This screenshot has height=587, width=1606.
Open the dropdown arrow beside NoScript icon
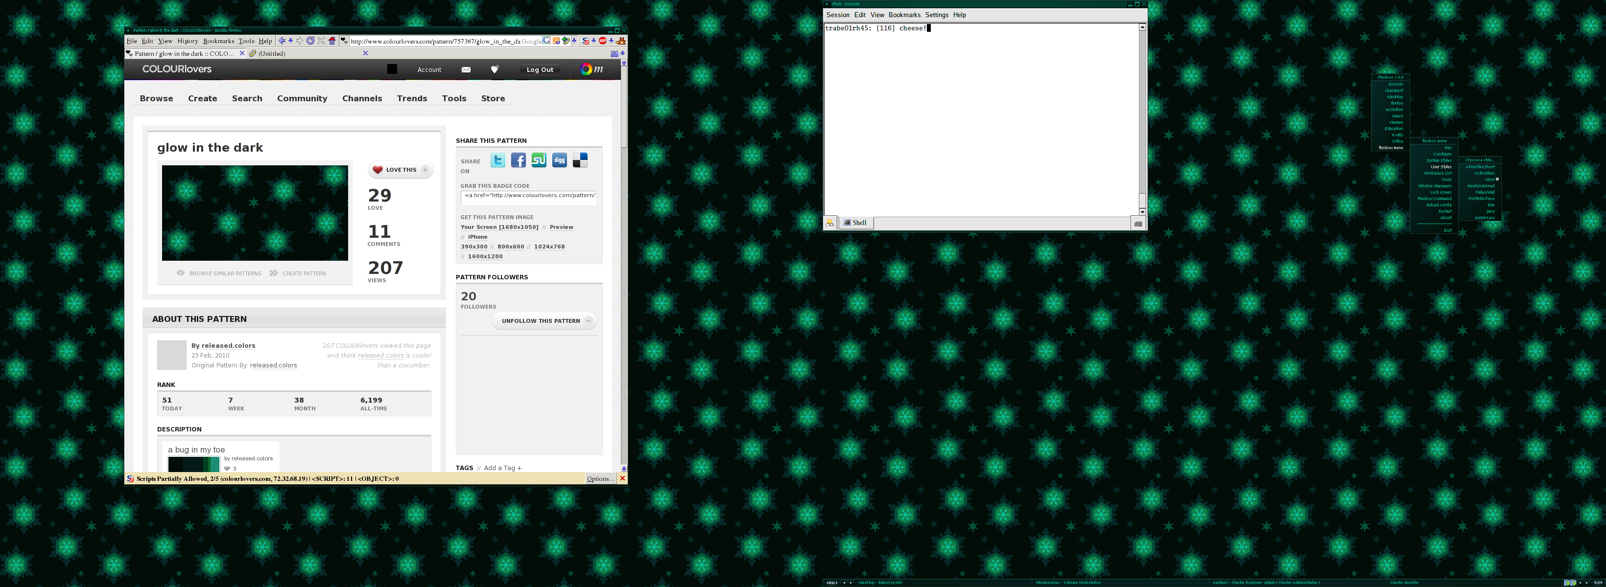[593, 41]
